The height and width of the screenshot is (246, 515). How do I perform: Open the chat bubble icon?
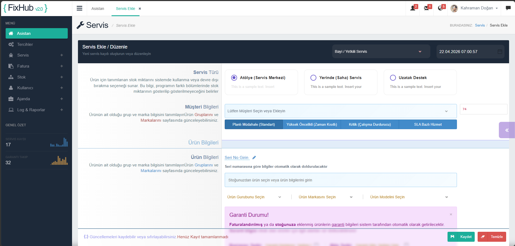pyautogui.click(x=508, y=8)
